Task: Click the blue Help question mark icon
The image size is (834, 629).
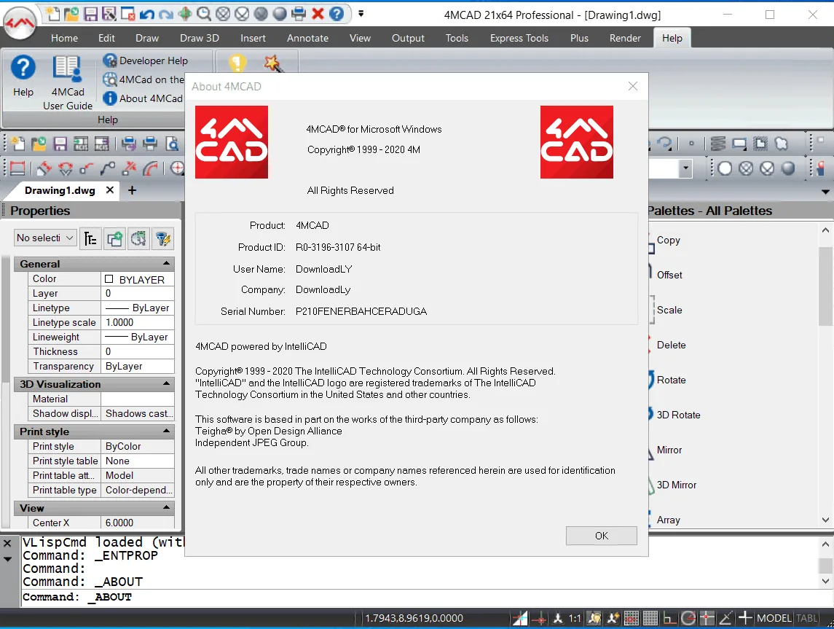Action: [x=23, y=68]
